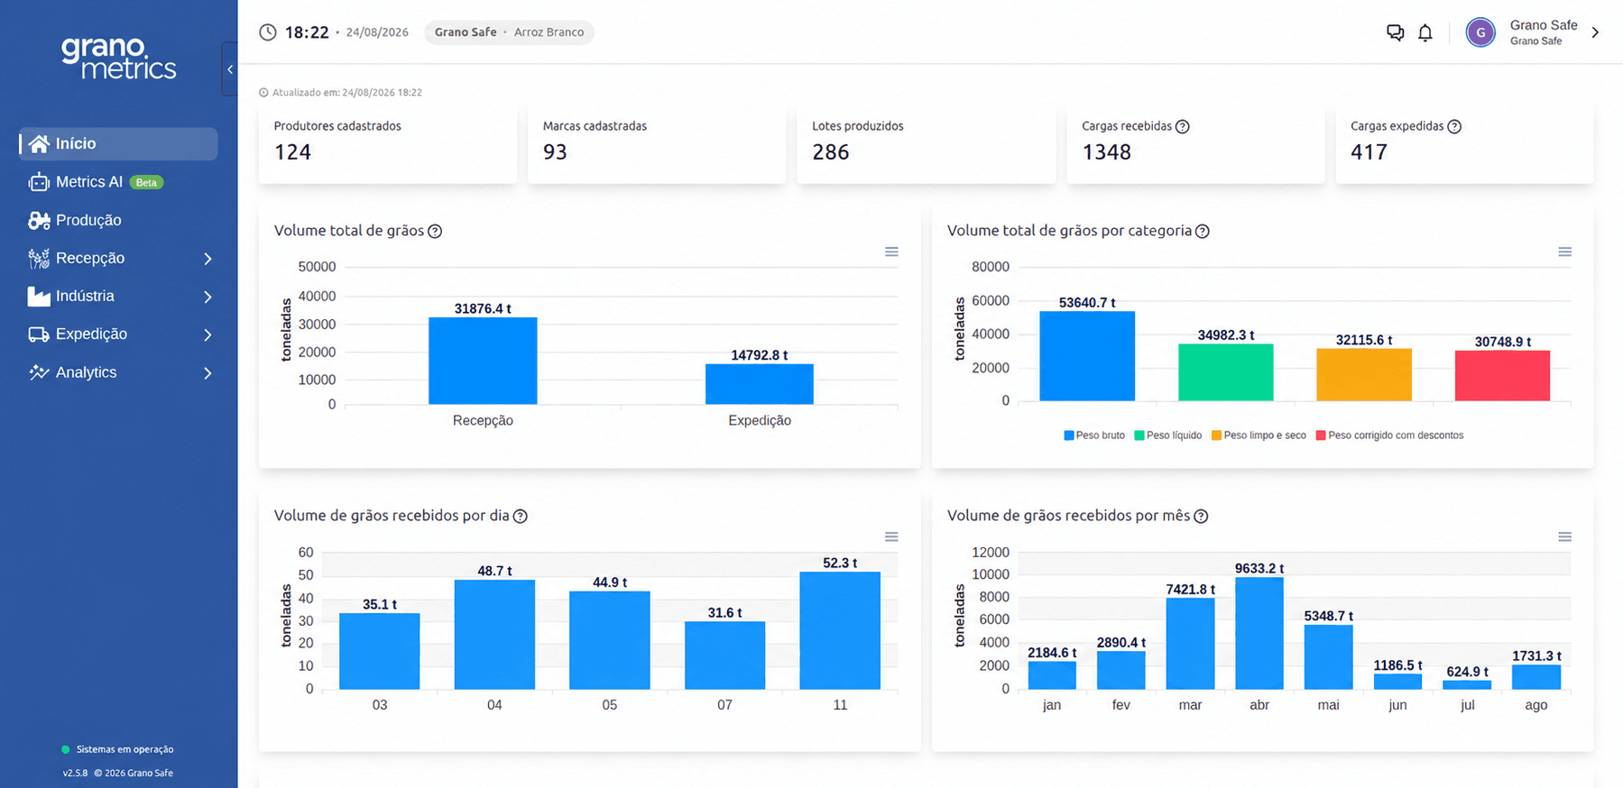The width and height of the screenshot is (1623, 788).
Task: Click the green Peso líquido bar
Action: pos(1225,372)
